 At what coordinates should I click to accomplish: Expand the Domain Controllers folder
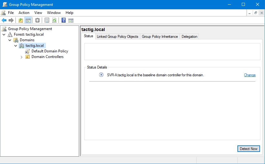[21, 57]
